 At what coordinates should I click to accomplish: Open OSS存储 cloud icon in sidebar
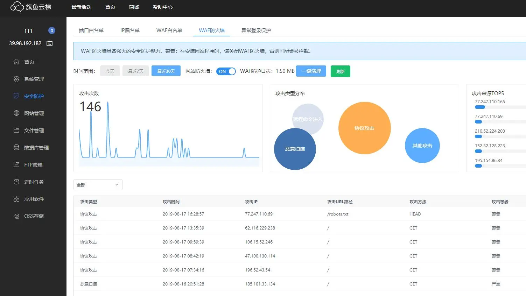(16, 216)
